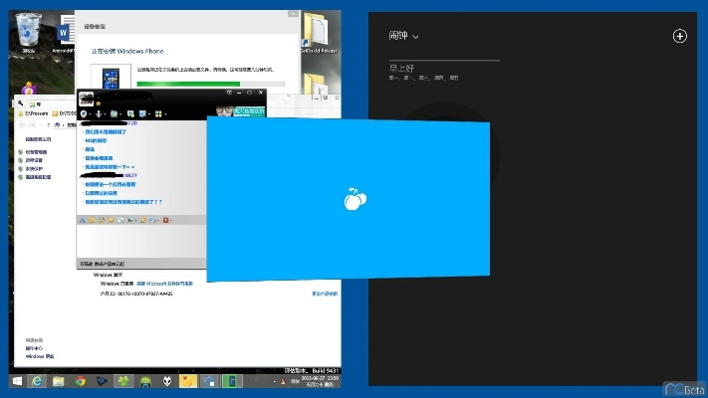This screenshot has width=708, height=398.
Task: Open the Recycle Bin desktop icon
Action: pos(30,30)
